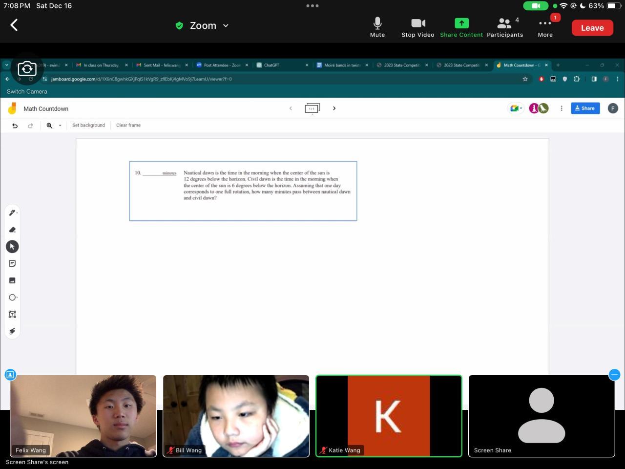
Task: Open a new Chrome tab
Action: (558, 65)
